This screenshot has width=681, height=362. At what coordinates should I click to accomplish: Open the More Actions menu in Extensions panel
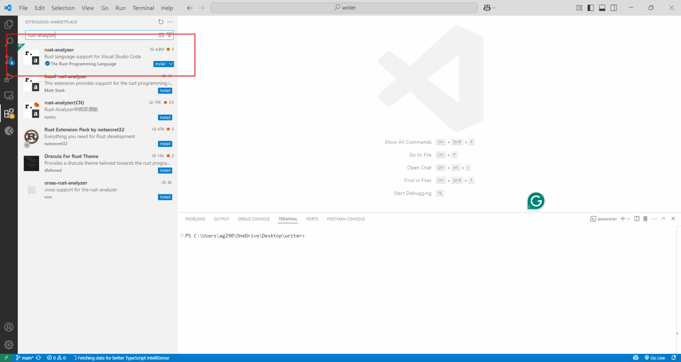point(170,21)
